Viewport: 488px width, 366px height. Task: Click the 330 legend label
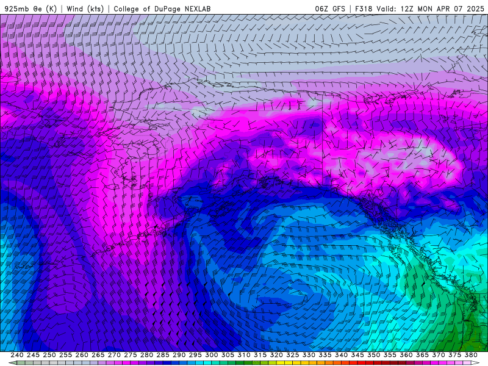[x=309, y=355]
